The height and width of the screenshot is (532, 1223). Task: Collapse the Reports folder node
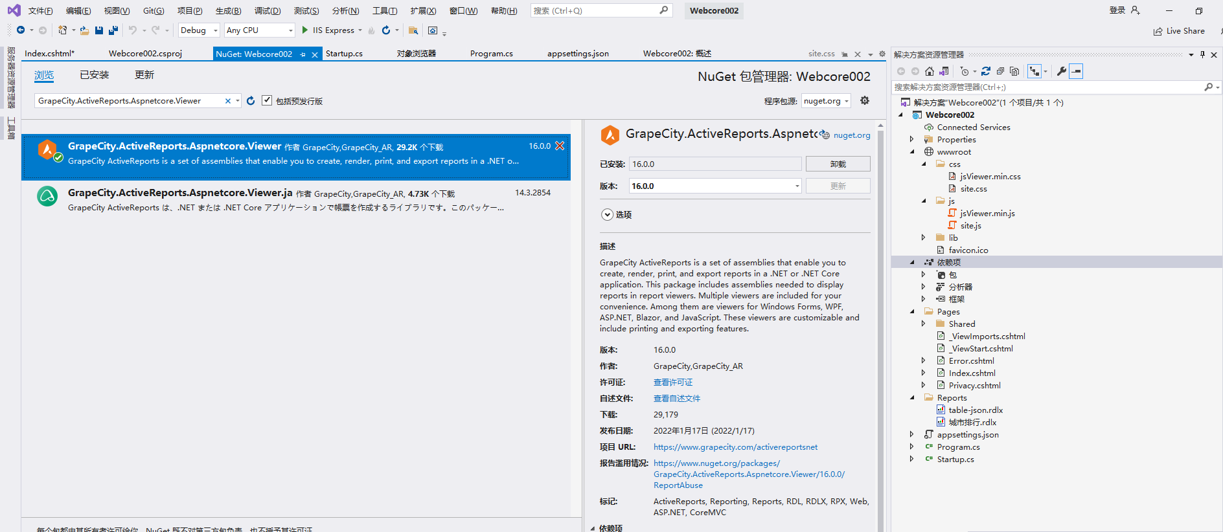912,398
